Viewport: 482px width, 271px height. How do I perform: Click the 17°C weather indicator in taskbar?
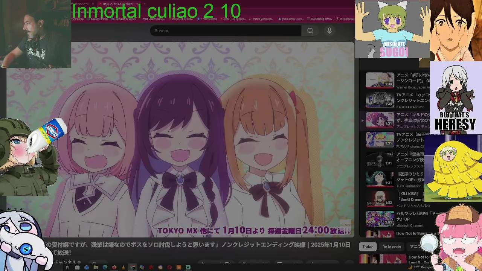422,267
